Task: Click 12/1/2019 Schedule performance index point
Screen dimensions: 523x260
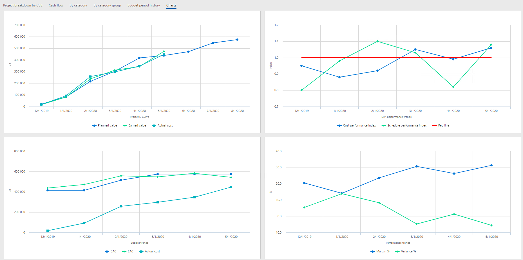Action: pyautogui.click(x=301, y=90)
